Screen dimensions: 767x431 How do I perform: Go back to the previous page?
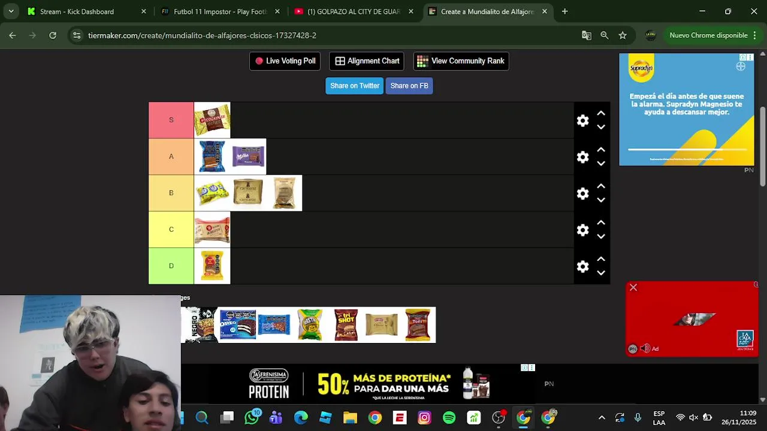pyautogui.click(x=13, y=35)
